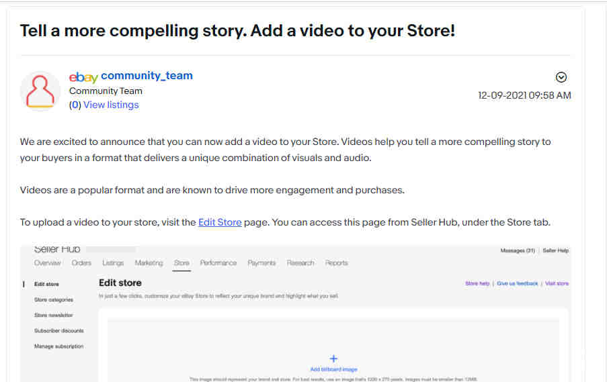
Task: Click Store categories in the sidebar
Action: 53,299
